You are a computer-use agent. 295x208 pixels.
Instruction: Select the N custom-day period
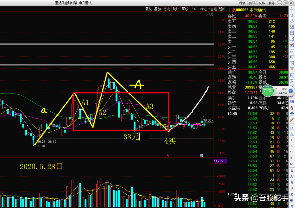292,188
